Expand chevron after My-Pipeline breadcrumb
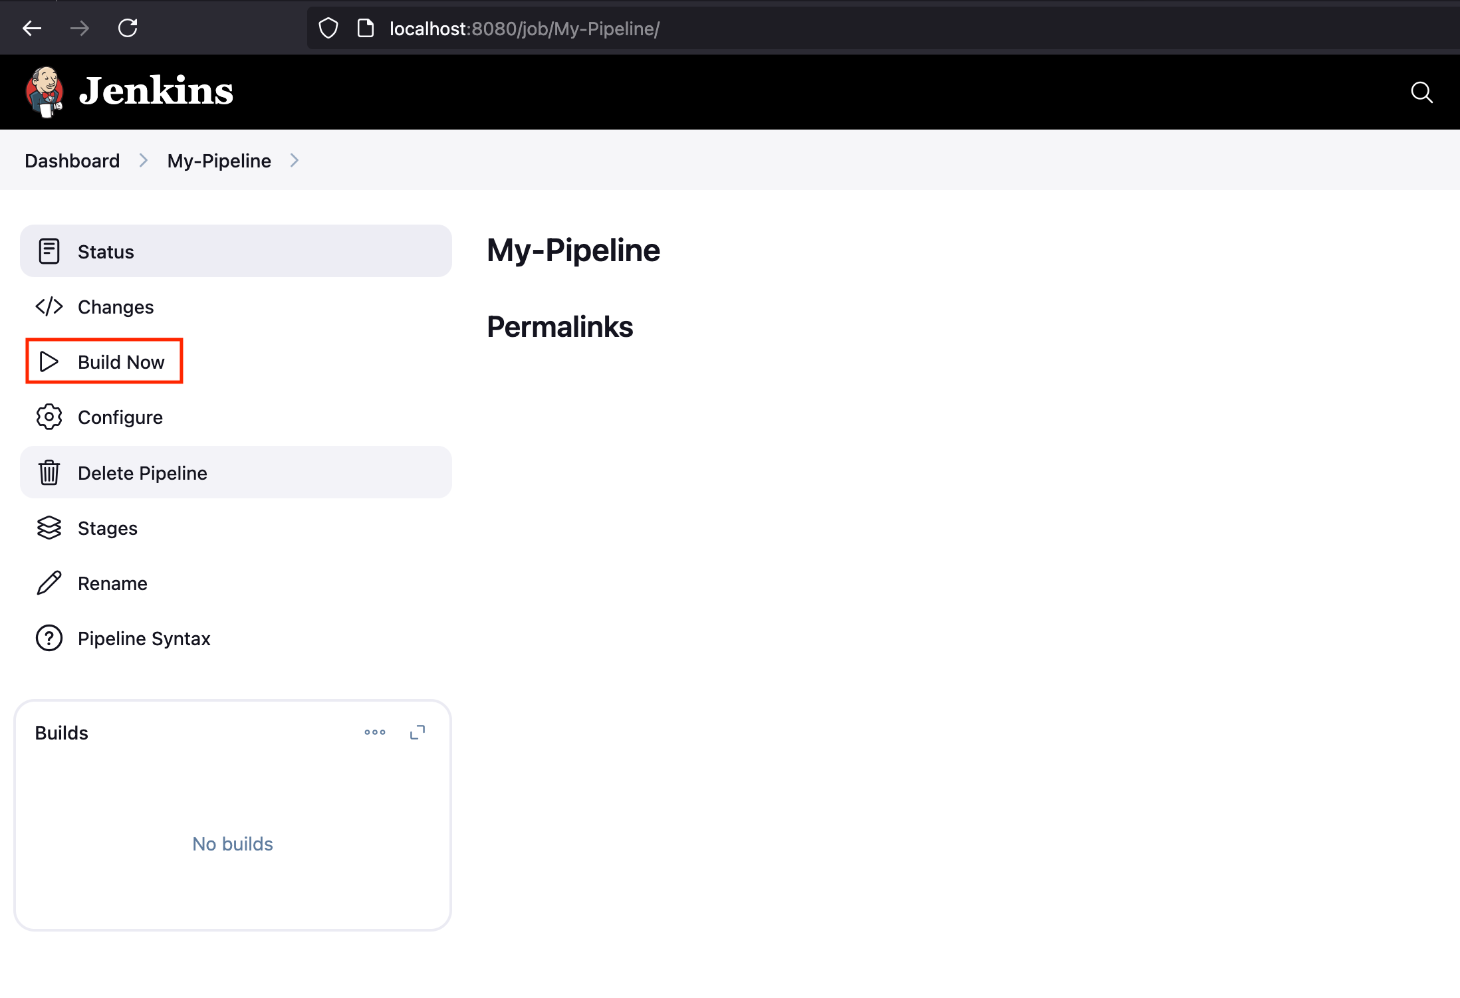The height and width of the screenshot is (998, 1460). (x=295, y=161)
